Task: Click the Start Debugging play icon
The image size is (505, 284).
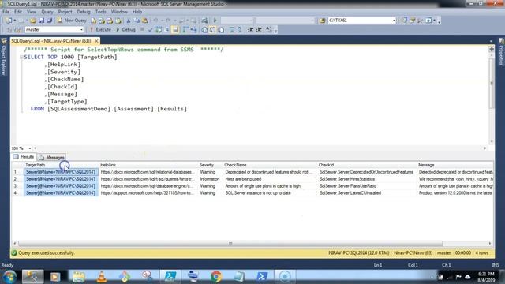Action: [x=215, y=21]
